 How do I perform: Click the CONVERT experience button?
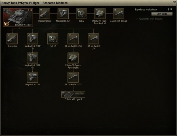[x=162, y=14]
